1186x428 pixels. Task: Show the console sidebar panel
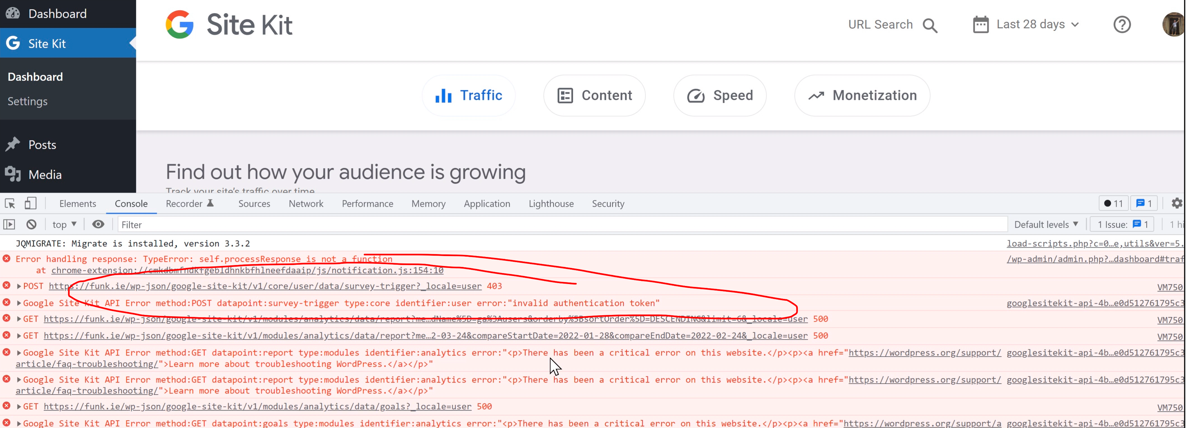[9, 224]
